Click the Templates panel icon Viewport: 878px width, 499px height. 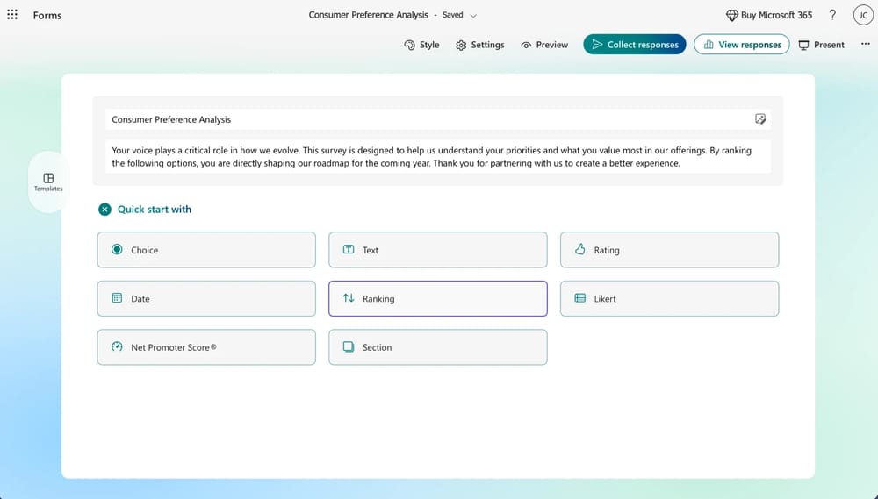pyautogui.click(x=48, y=178)
